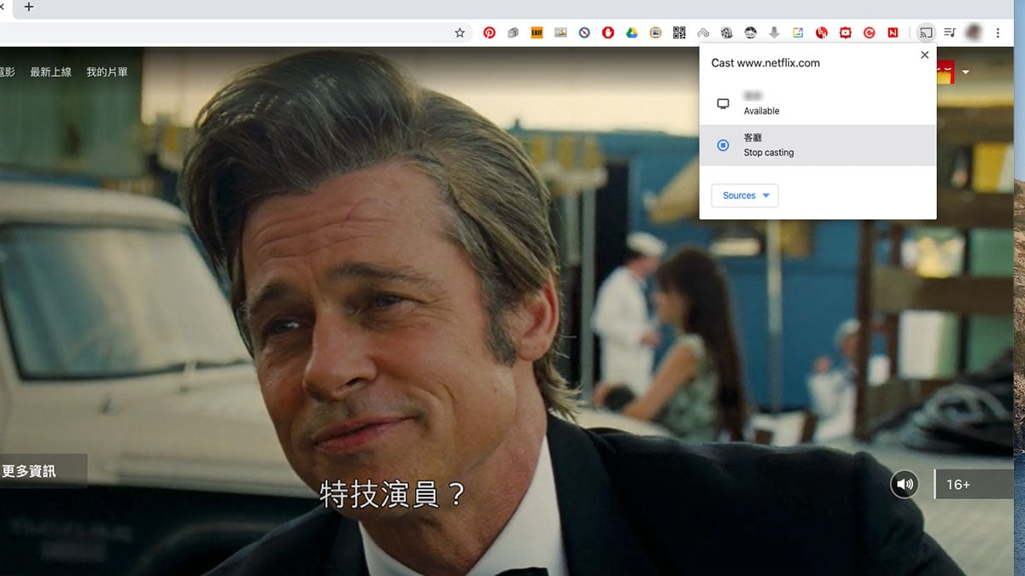The width and height of the screenshot is (1025, 576).
Task: Expand the Sources dropdown
Action: [x=745, y=195]
